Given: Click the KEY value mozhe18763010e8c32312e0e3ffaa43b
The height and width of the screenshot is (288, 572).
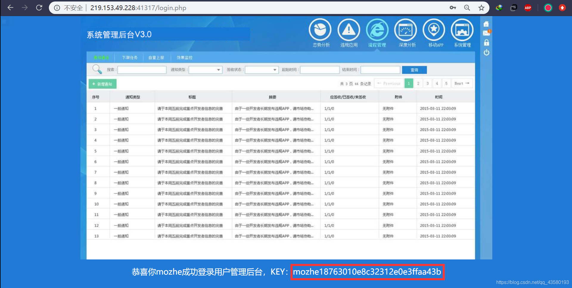Looking at the screenshot, I should pyautogui.click(x=367, y=272).
